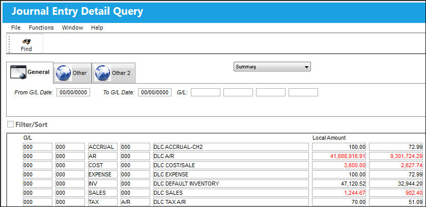Click the From G/L Date field
This screenshot has height=207, width=426.
click(73, 92)
